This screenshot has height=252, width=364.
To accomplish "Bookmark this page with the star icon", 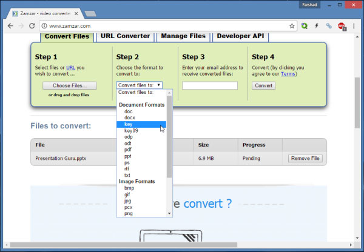I will point(292,26).
